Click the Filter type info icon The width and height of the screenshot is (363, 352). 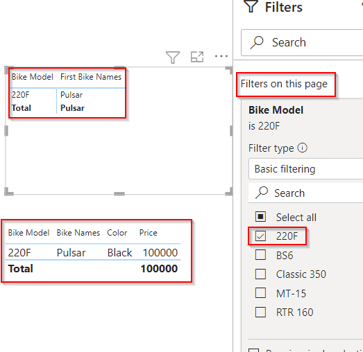(303, 148)
